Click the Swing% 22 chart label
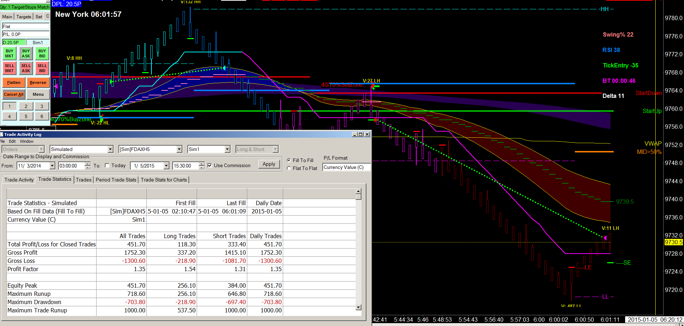Viewport: 684px width, 326px height. [x=618, y=34]
